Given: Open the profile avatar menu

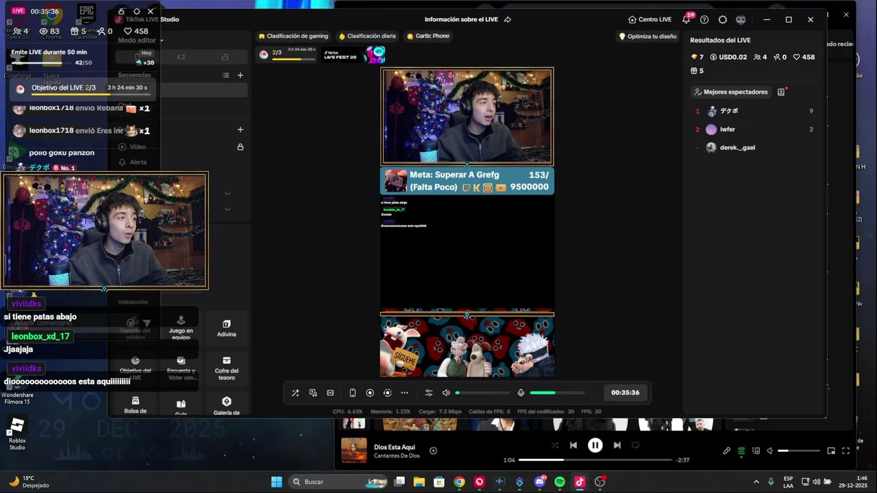Looking at the screenshot, I should coord(741,20).
